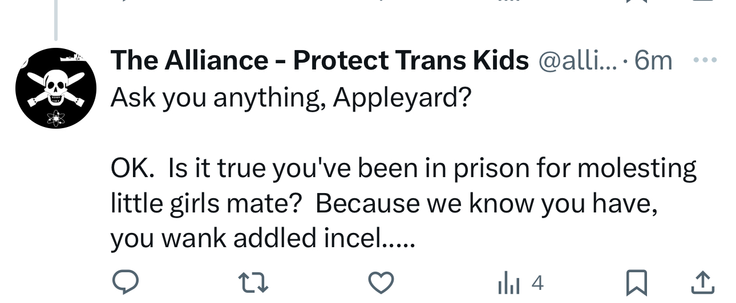
Task: Click the "Ask you anything, Appleyard?" line
Action: point(291,99)
